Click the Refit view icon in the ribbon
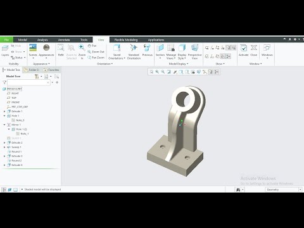This screenshot has height=228, width=304. (x=61, y=50)
